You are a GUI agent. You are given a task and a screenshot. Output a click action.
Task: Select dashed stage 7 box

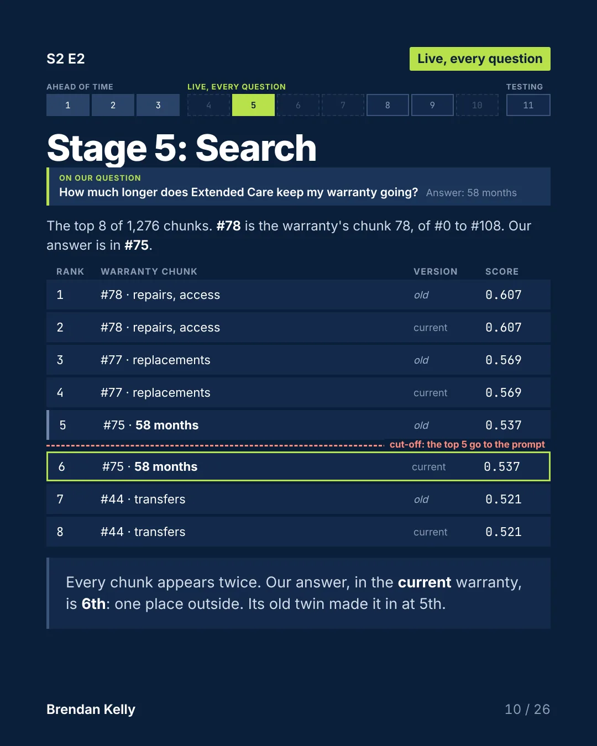click(343, 105)
